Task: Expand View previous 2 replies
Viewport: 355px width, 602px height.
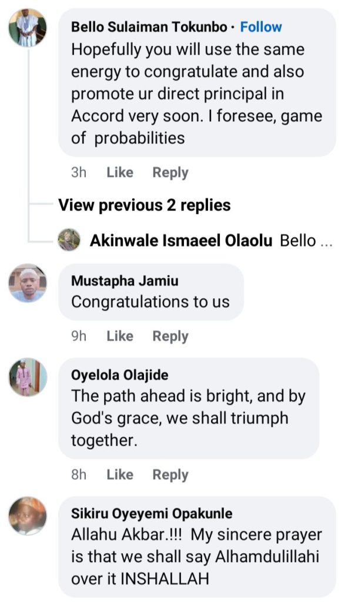Action: coord(144,205)
